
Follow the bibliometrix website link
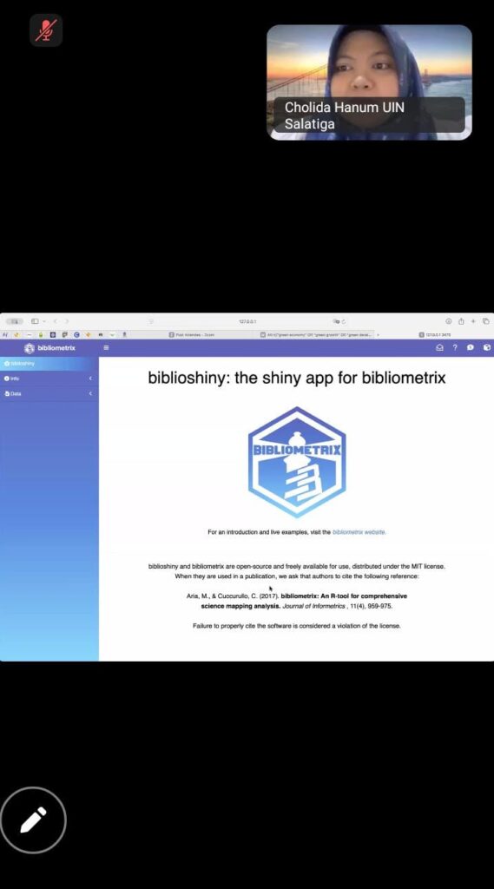(x=359, y=532)
